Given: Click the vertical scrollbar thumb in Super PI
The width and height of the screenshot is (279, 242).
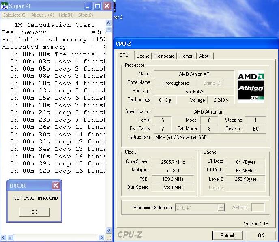Looking at the screenshot, I should [x=109, y=30].
